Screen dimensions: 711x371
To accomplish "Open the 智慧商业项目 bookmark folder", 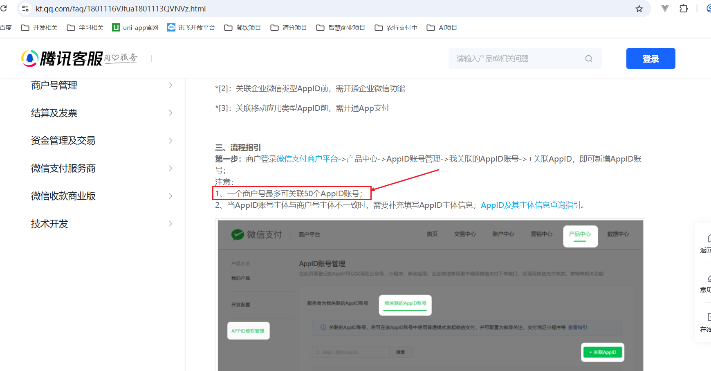I will (341, 27).
